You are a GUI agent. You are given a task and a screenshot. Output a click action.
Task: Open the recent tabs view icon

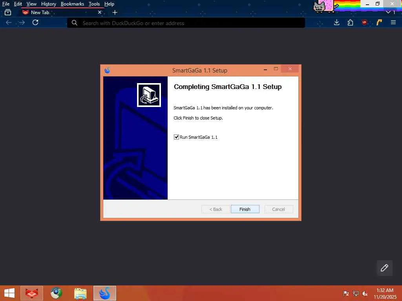(x=8, y=12)
